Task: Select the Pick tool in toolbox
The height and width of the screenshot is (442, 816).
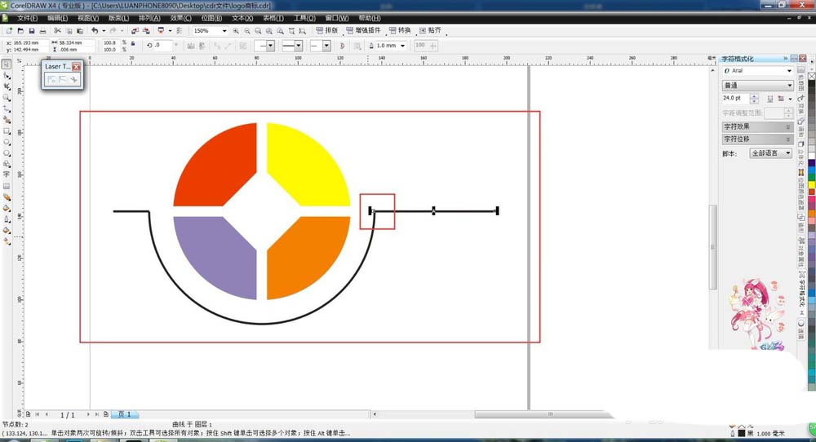Action: pyautogui.click(x=7, y=64)
